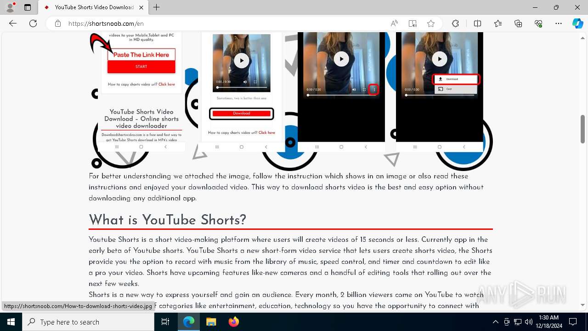Open File Explorer from taskbar
The width and height of the screenshot is (588, 331).
click(x=211, y=322)
